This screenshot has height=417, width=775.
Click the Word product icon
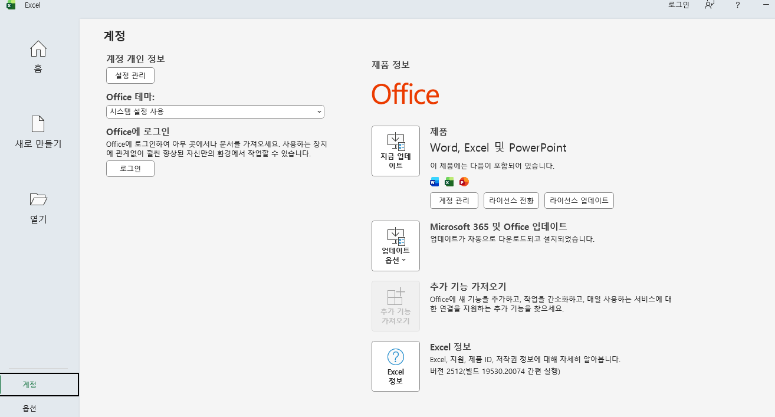click(x=435, y=182)
